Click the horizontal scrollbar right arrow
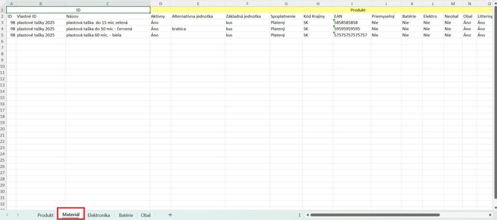 pos(491,215)
